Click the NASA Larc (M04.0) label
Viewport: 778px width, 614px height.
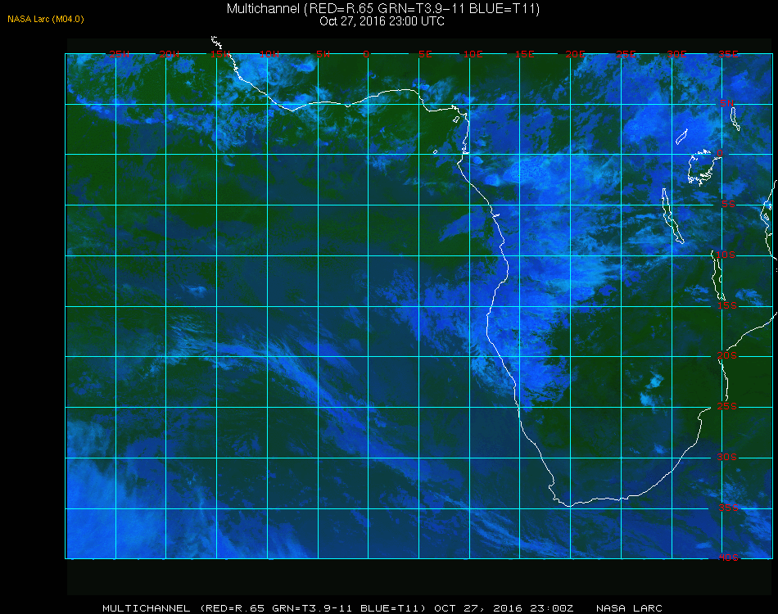[46, 19]
